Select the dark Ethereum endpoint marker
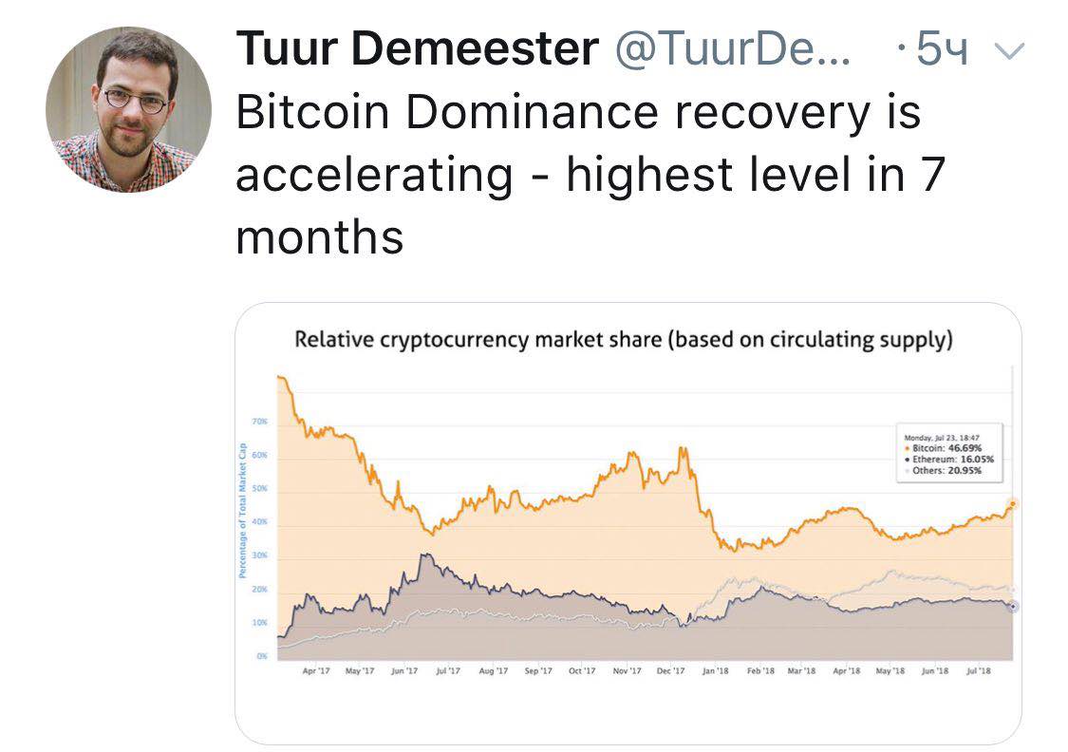The height and width of the screenshot is (752, 1068). (x=1013, y=606)
